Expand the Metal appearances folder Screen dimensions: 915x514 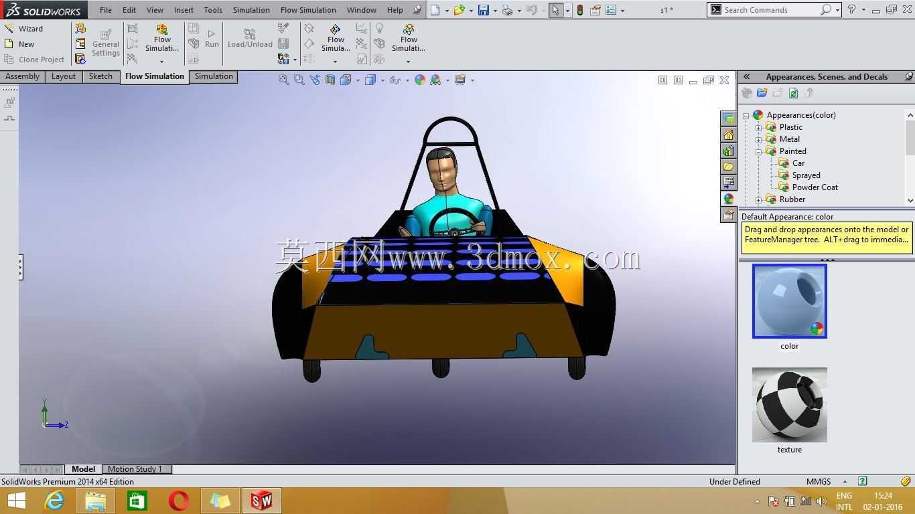pyautogui.click(x=758, y=139)
